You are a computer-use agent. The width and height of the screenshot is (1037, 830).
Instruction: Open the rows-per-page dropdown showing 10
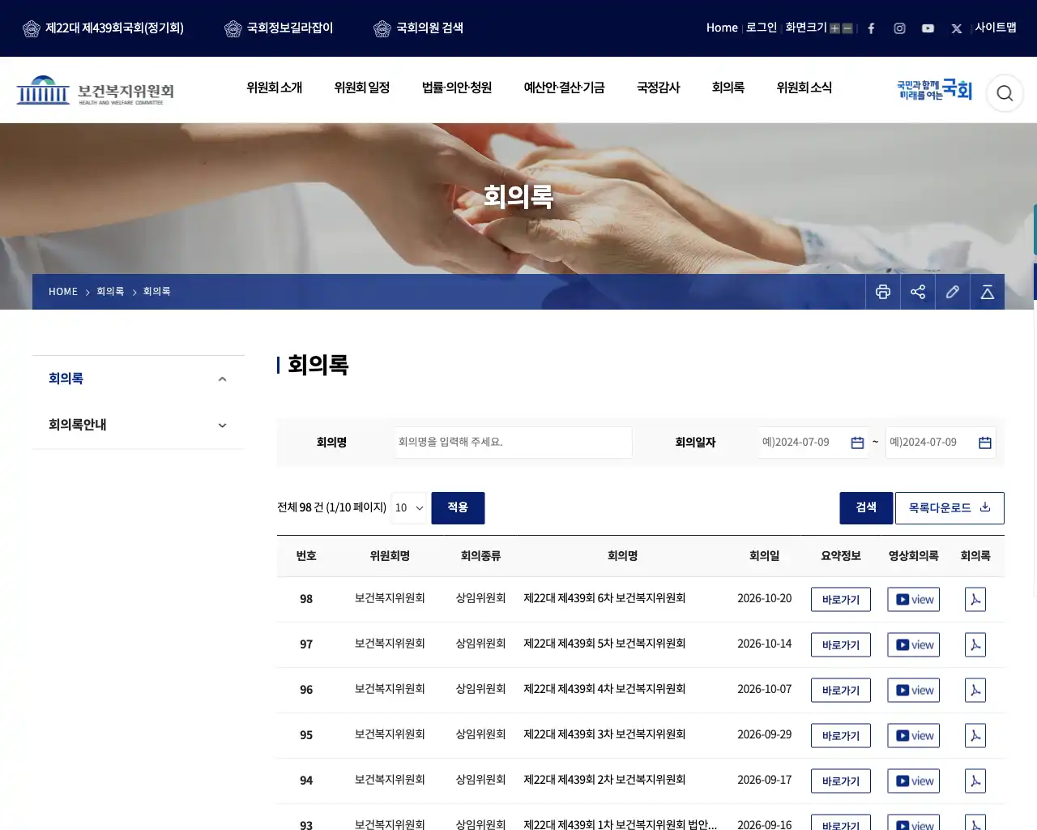coord(409,508)
